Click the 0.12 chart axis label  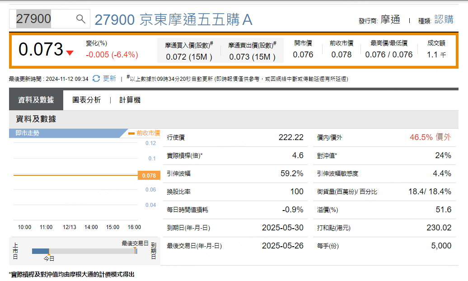tap(151, 143)
